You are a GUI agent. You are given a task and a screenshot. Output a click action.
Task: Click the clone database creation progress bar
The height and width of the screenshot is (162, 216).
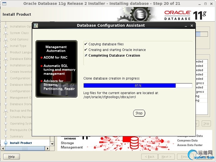[138, 85]
